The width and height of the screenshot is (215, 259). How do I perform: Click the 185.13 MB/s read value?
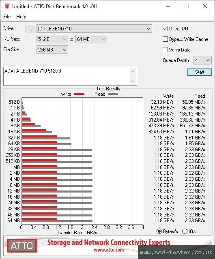click(192, 114)
